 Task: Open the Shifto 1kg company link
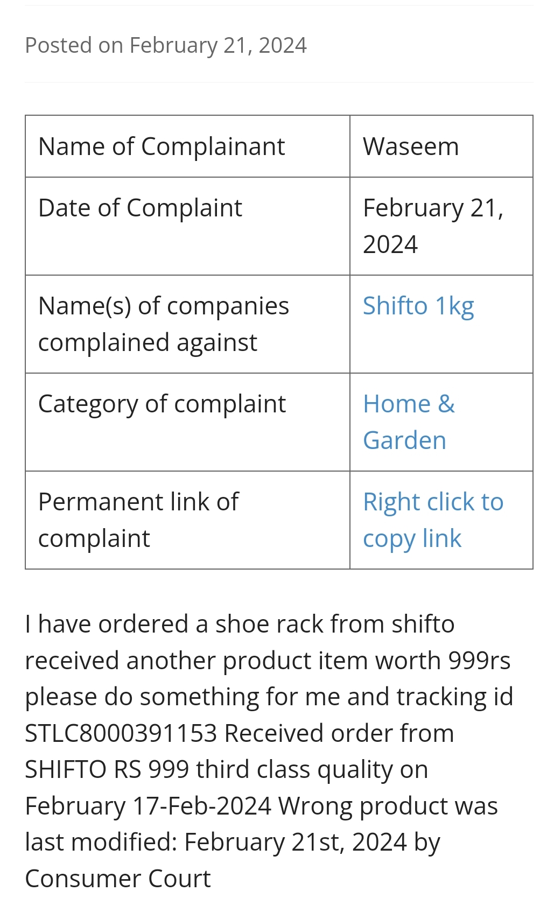click(418, 306)
